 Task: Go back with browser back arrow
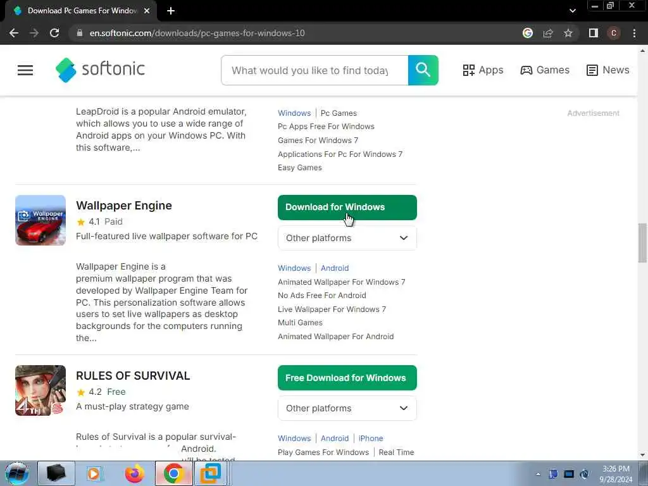pyautogui.click(x=14, y=33)
